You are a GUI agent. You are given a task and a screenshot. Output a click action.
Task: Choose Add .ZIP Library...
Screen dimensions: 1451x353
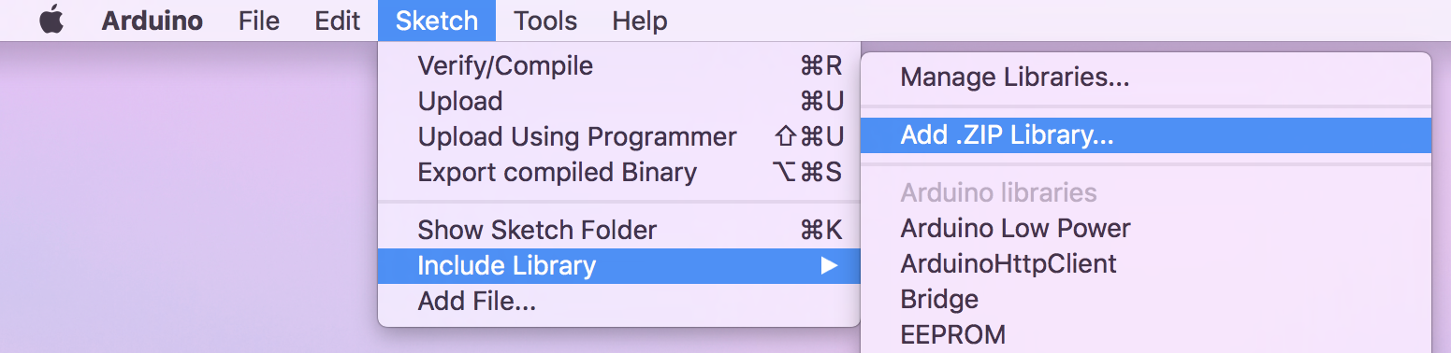1146,135
